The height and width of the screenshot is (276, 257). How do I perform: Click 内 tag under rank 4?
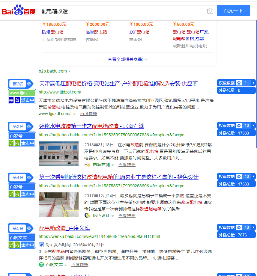[17, 194]
